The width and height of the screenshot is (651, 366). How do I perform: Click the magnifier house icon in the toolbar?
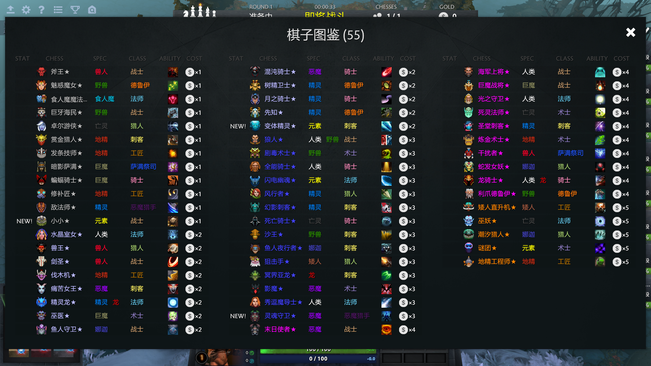click(x=91, y=10)
